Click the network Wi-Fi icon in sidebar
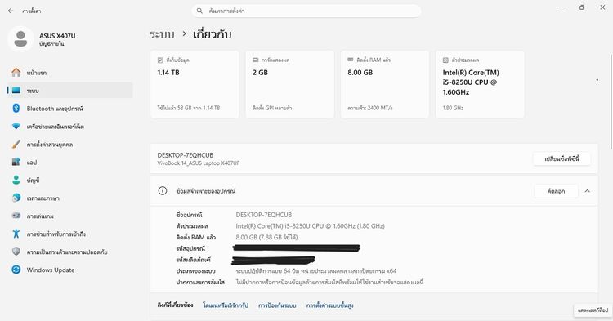This screenshot has height=321, width=613. click(x=16, y=126)
